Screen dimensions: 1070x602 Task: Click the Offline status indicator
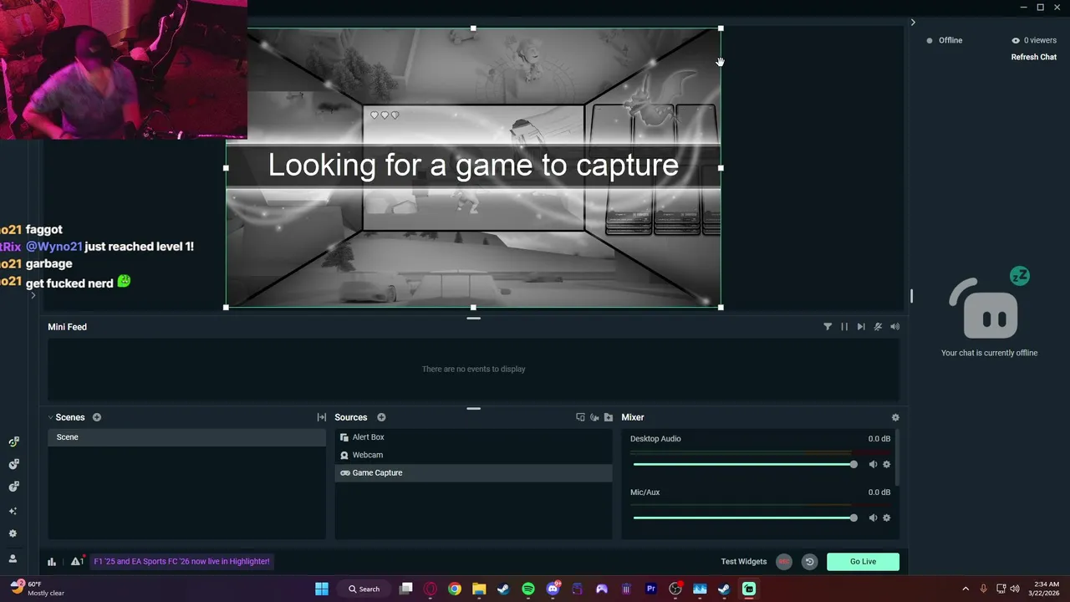tap(944, 40)
